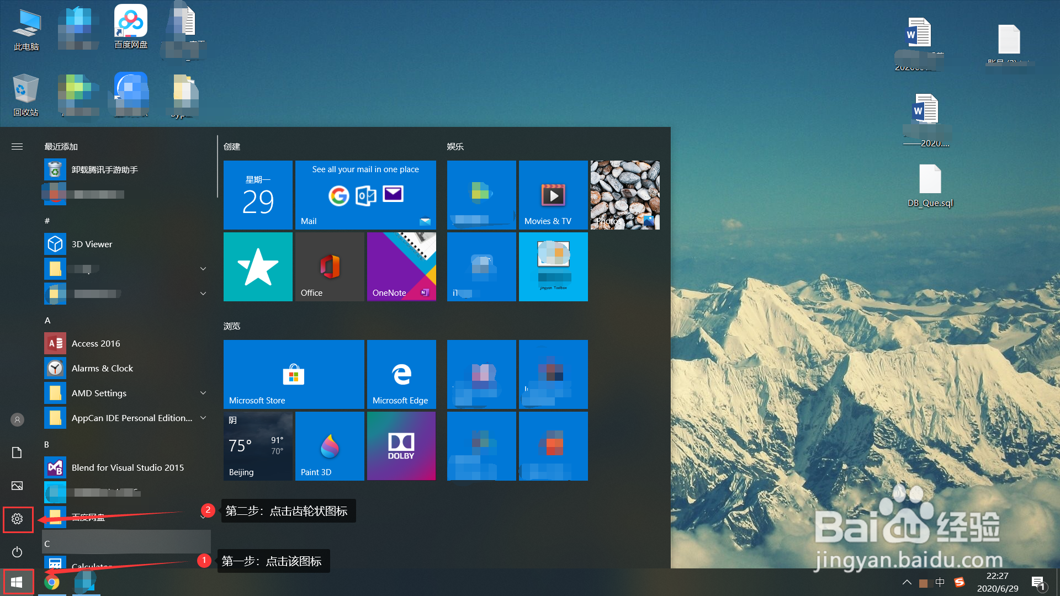Open Movies & TV tile
The height and width of the screenshot is (596, 1060).
553,195
